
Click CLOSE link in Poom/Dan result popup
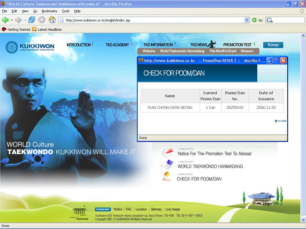click(x=281, y=121)
